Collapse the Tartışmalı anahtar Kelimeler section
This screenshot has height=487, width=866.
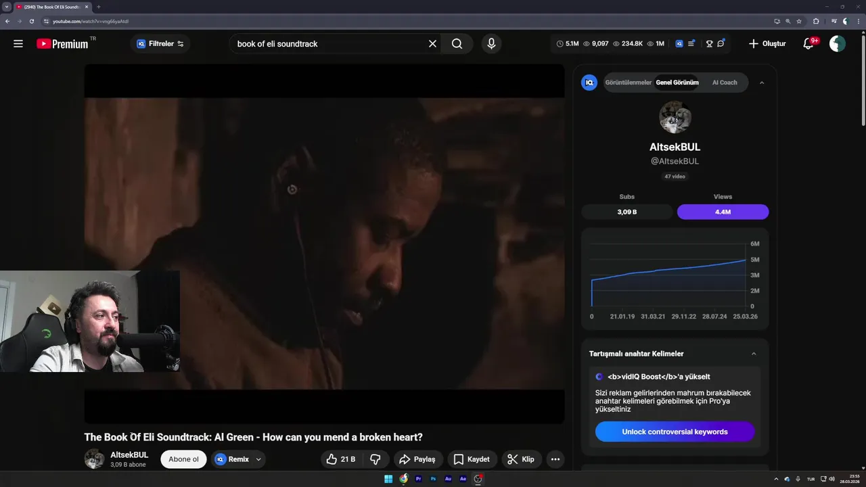pos(754,354)
